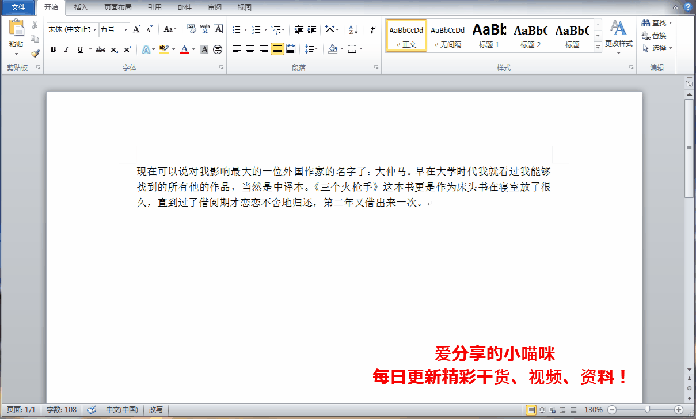Click the 查找 (Find) button
Screen dimensions: 696x419
pos(657,23)
